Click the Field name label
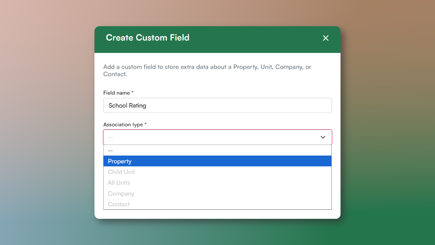Viewport: 435px width, 245px height. coord(117,93)
